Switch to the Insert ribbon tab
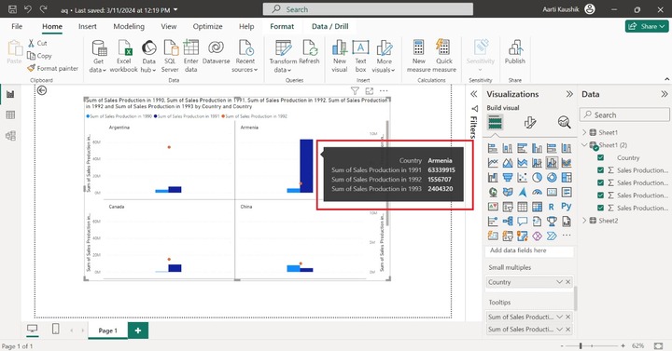The width and height of the screenshot is (672, 351). coord(88,26)
